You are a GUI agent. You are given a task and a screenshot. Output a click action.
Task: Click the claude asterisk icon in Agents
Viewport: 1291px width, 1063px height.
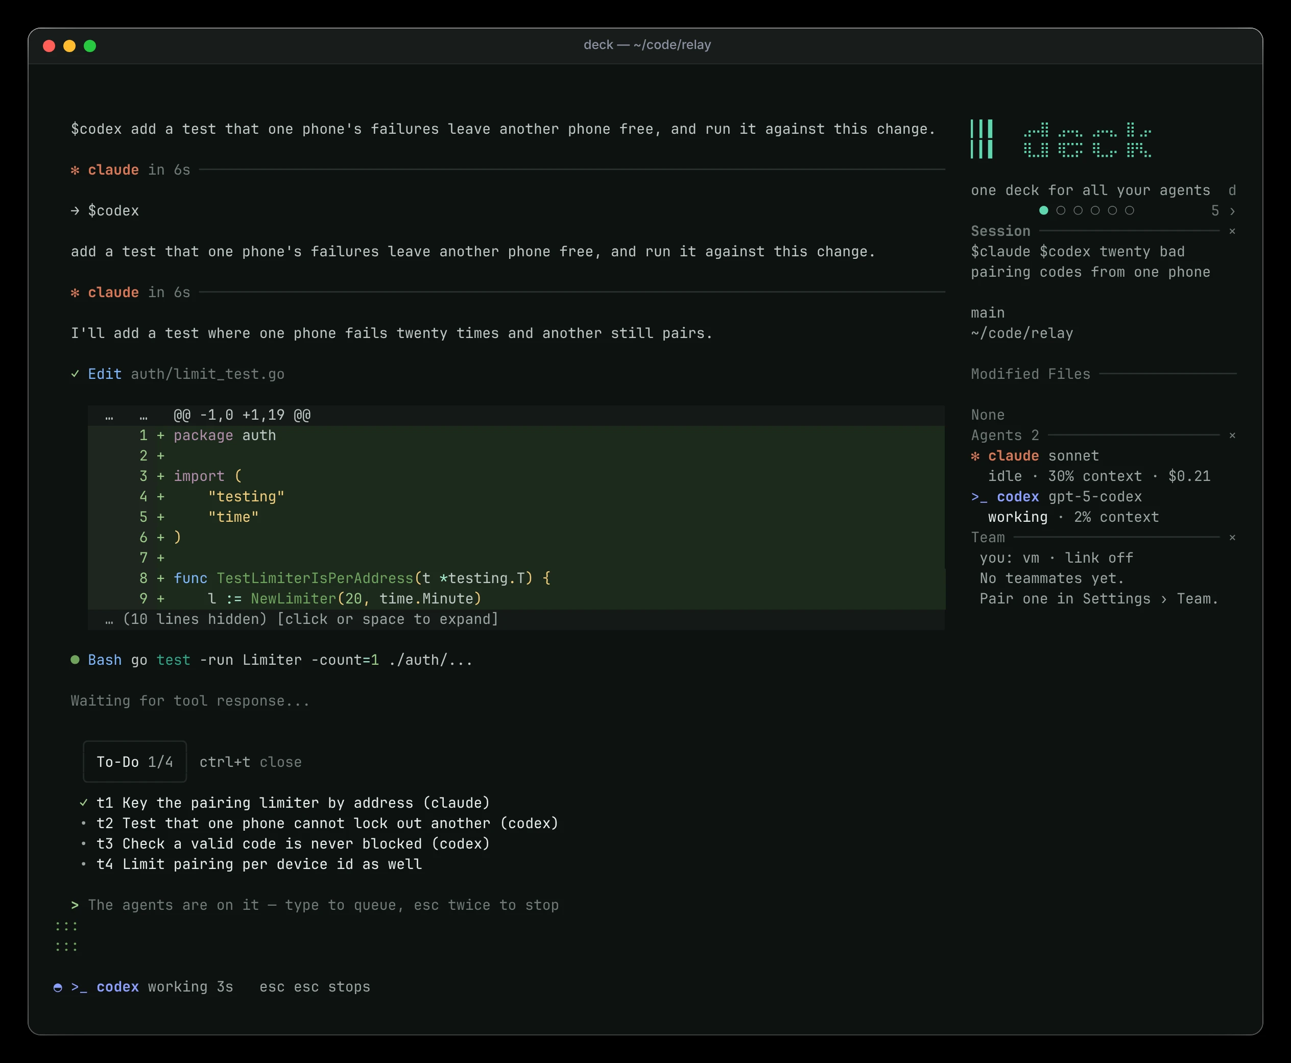975,456
